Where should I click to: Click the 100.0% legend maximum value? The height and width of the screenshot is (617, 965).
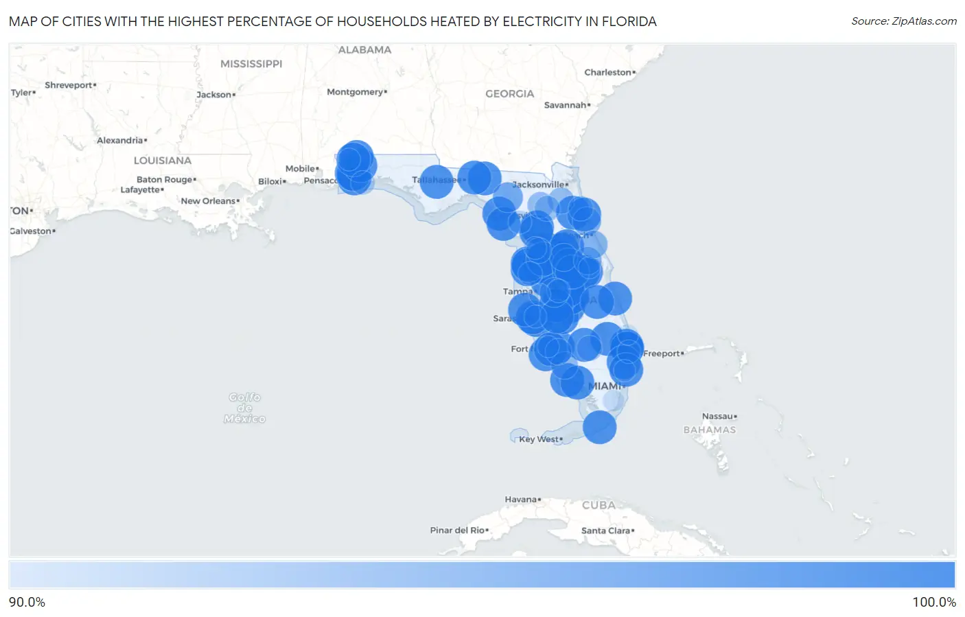934,603
